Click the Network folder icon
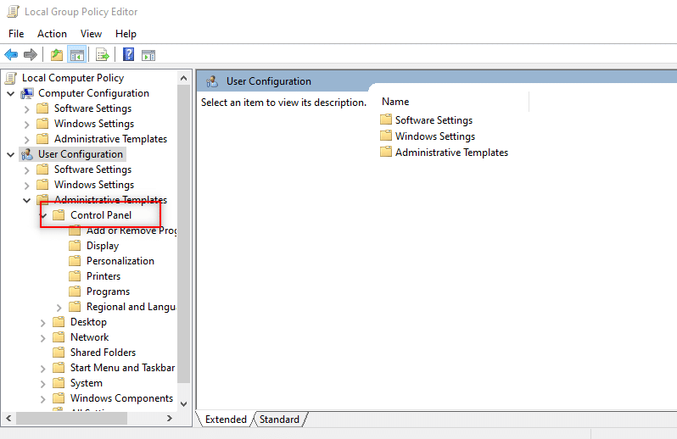Image resolution: width=677 pixels, height=439 pixels. click(x=59, y=337)
